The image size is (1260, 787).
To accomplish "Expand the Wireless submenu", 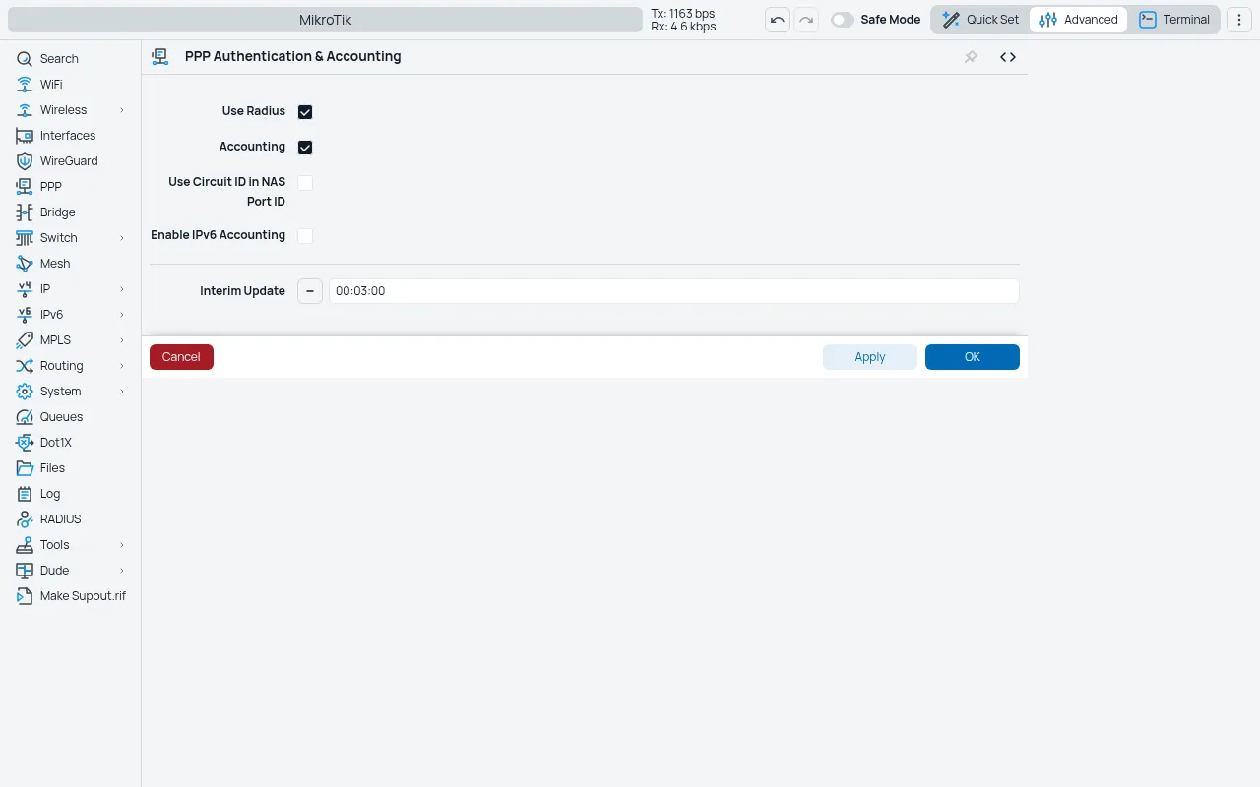I will point(122,110).
